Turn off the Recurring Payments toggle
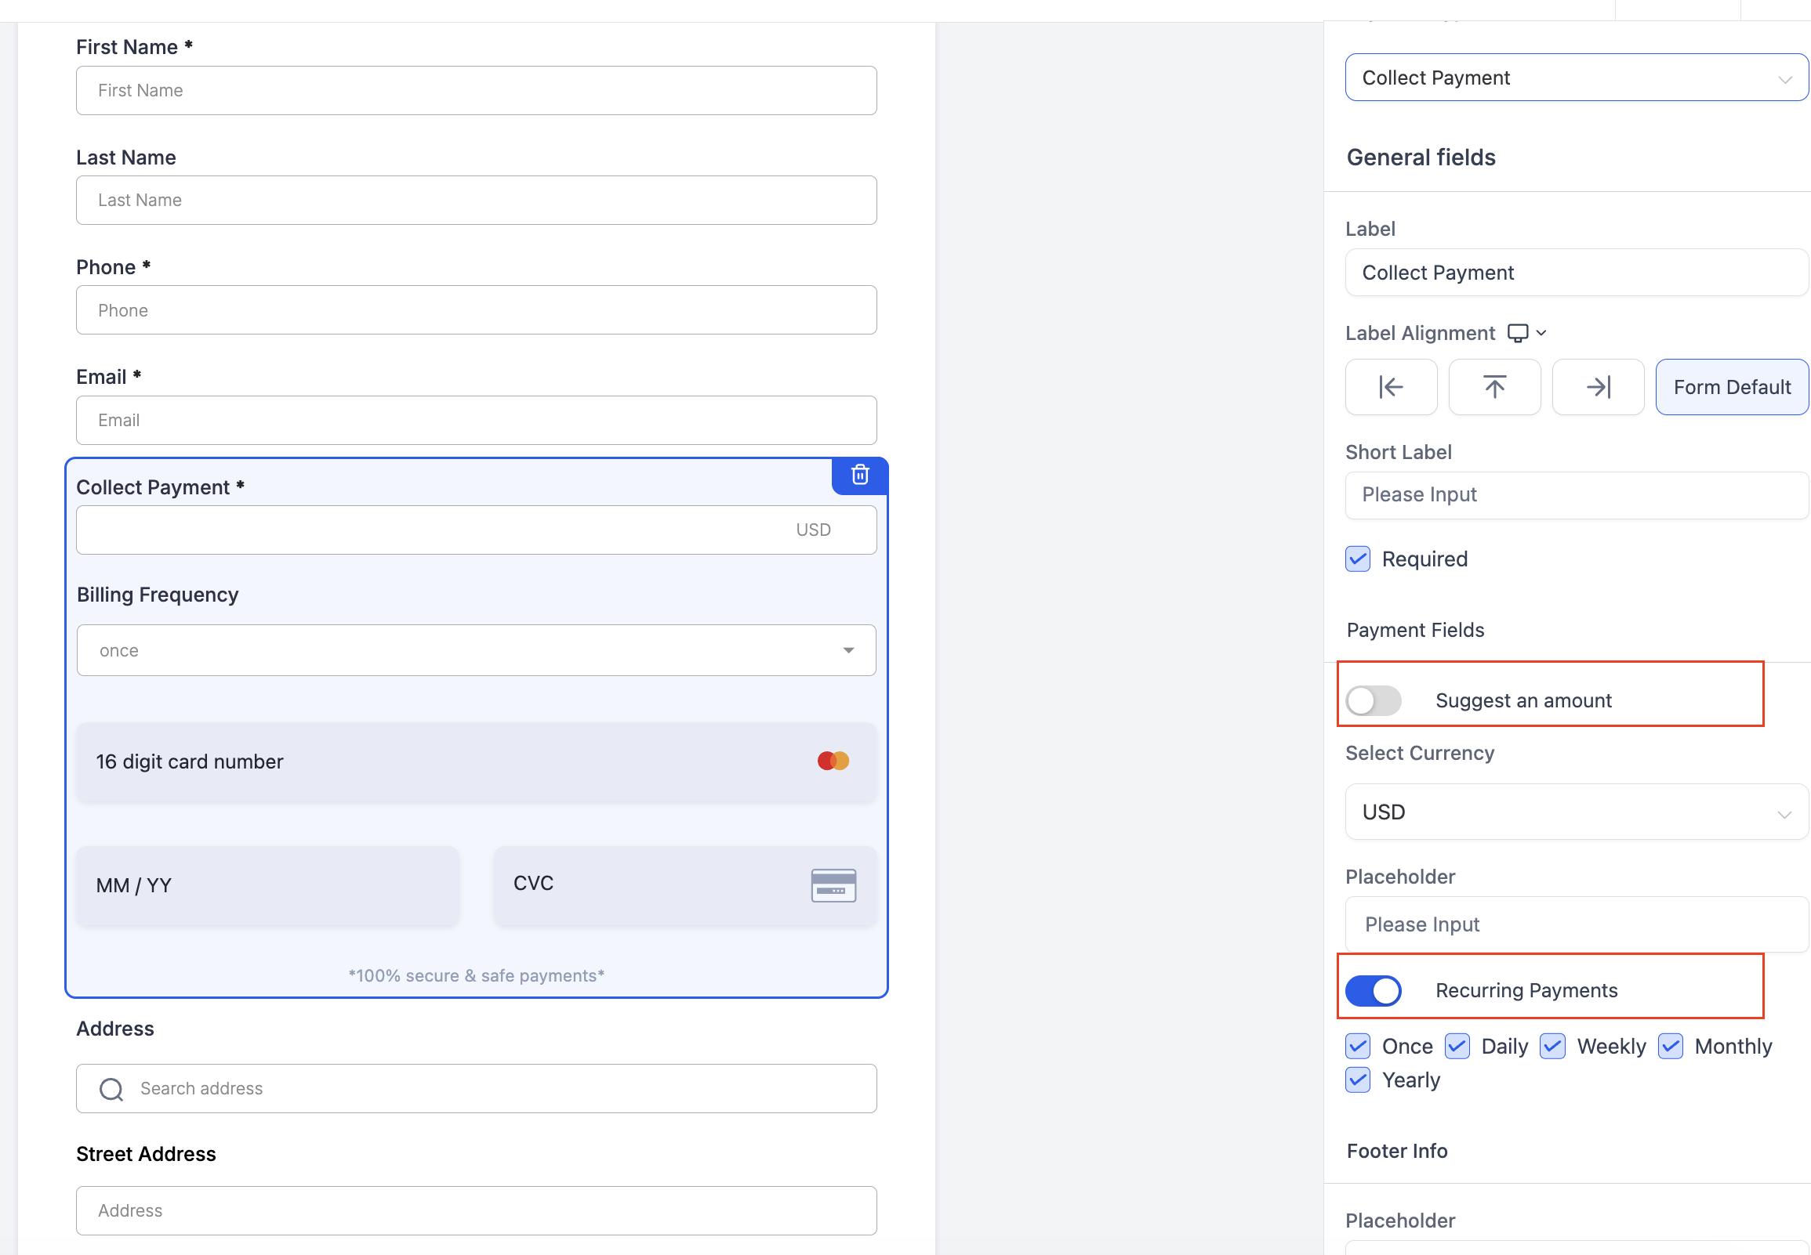 coord(1374,991)
